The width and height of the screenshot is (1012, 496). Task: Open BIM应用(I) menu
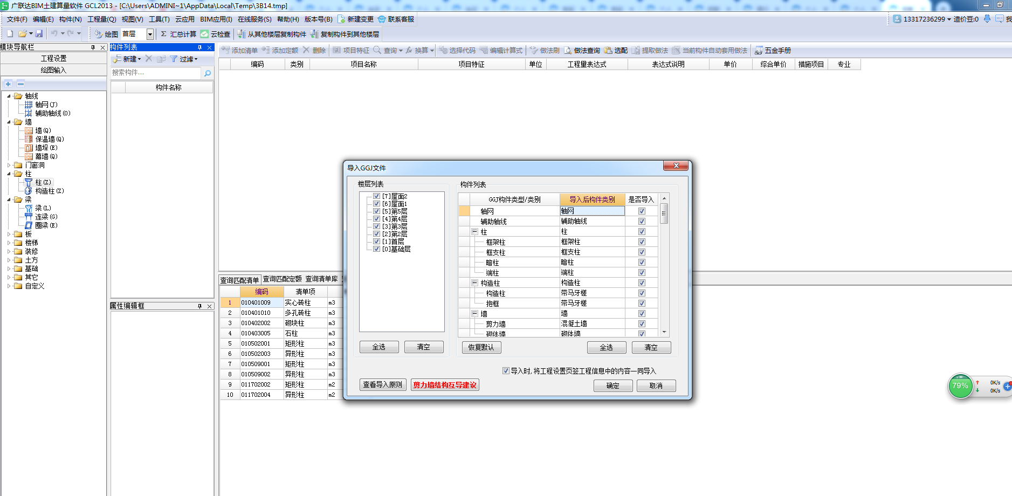point(216,19)
